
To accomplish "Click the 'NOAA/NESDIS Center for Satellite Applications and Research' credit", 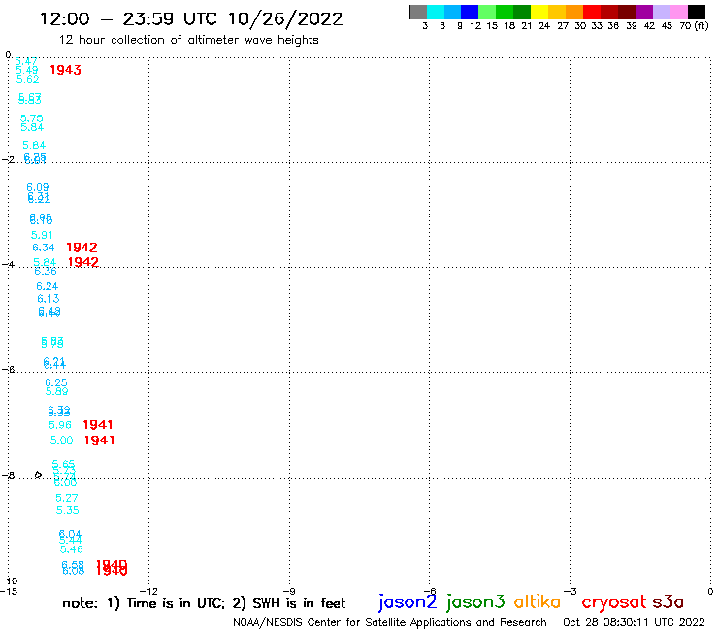I will (x=390, y=622).
